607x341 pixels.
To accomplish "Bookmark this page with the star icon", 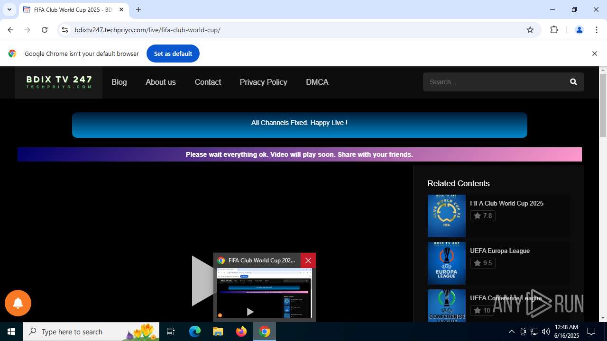I will [530, 30].
